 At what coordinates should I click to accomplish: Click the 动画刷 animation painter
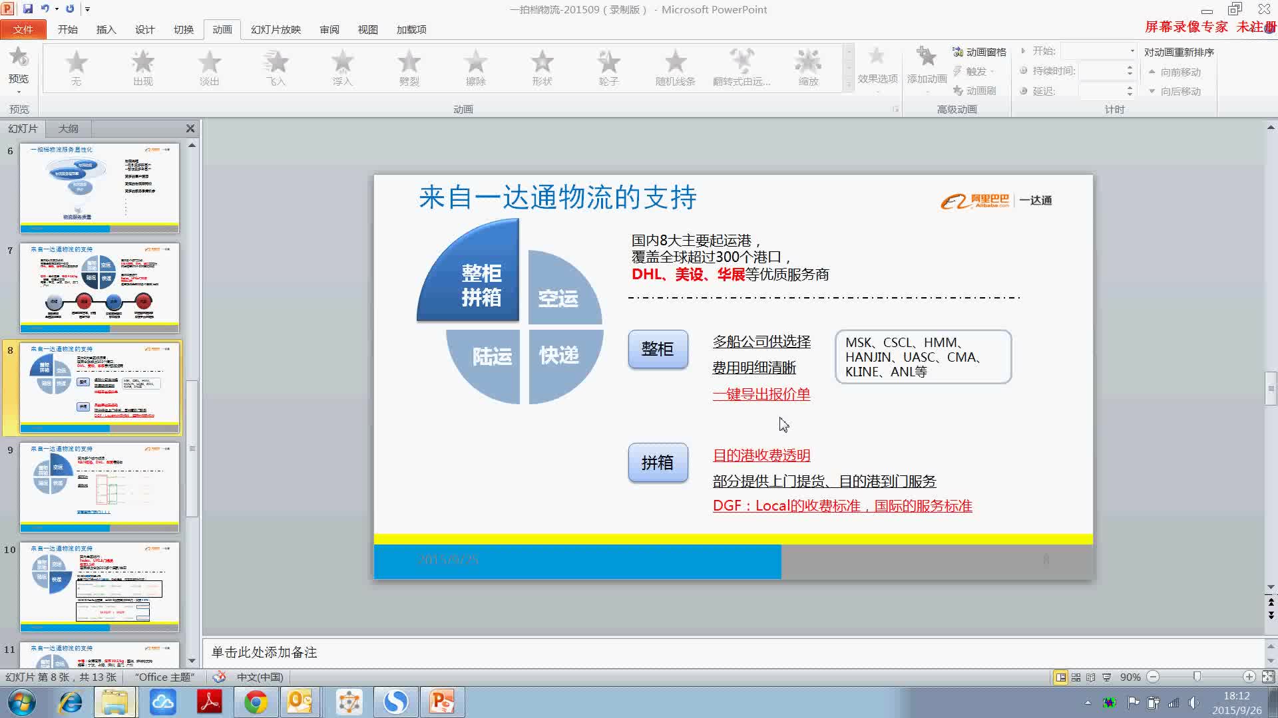click(x=974, y=90)
